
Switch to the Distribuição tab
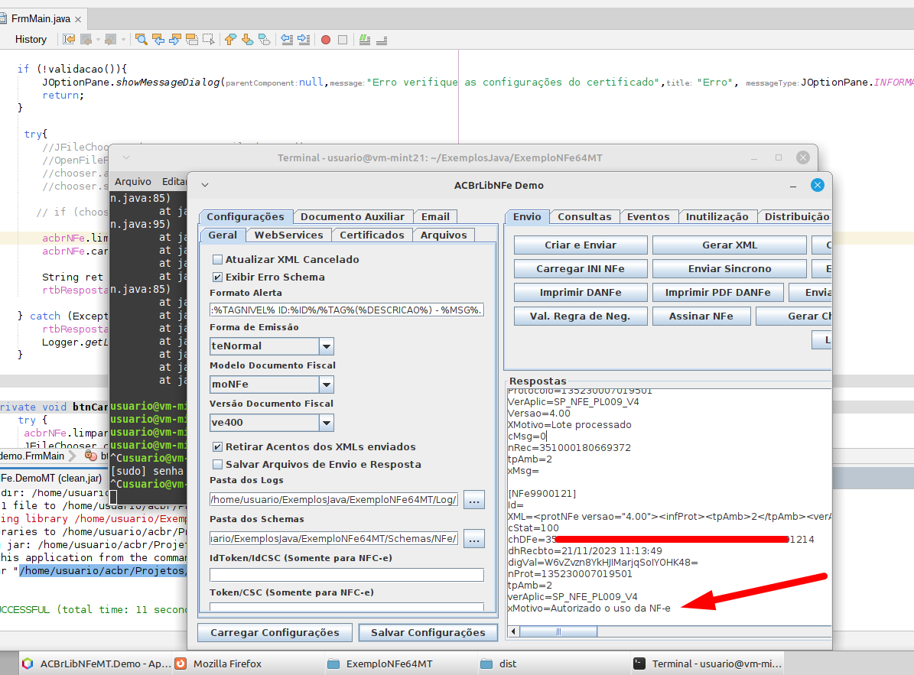pos(796,216)
